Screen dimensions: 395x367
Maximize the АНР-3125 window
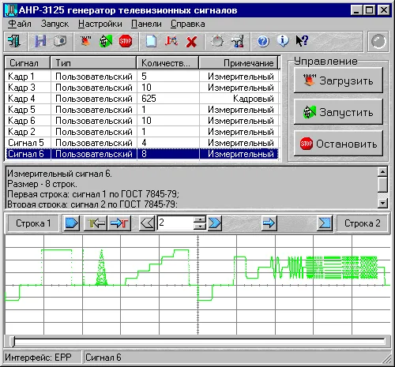click(x=369, y=10)
